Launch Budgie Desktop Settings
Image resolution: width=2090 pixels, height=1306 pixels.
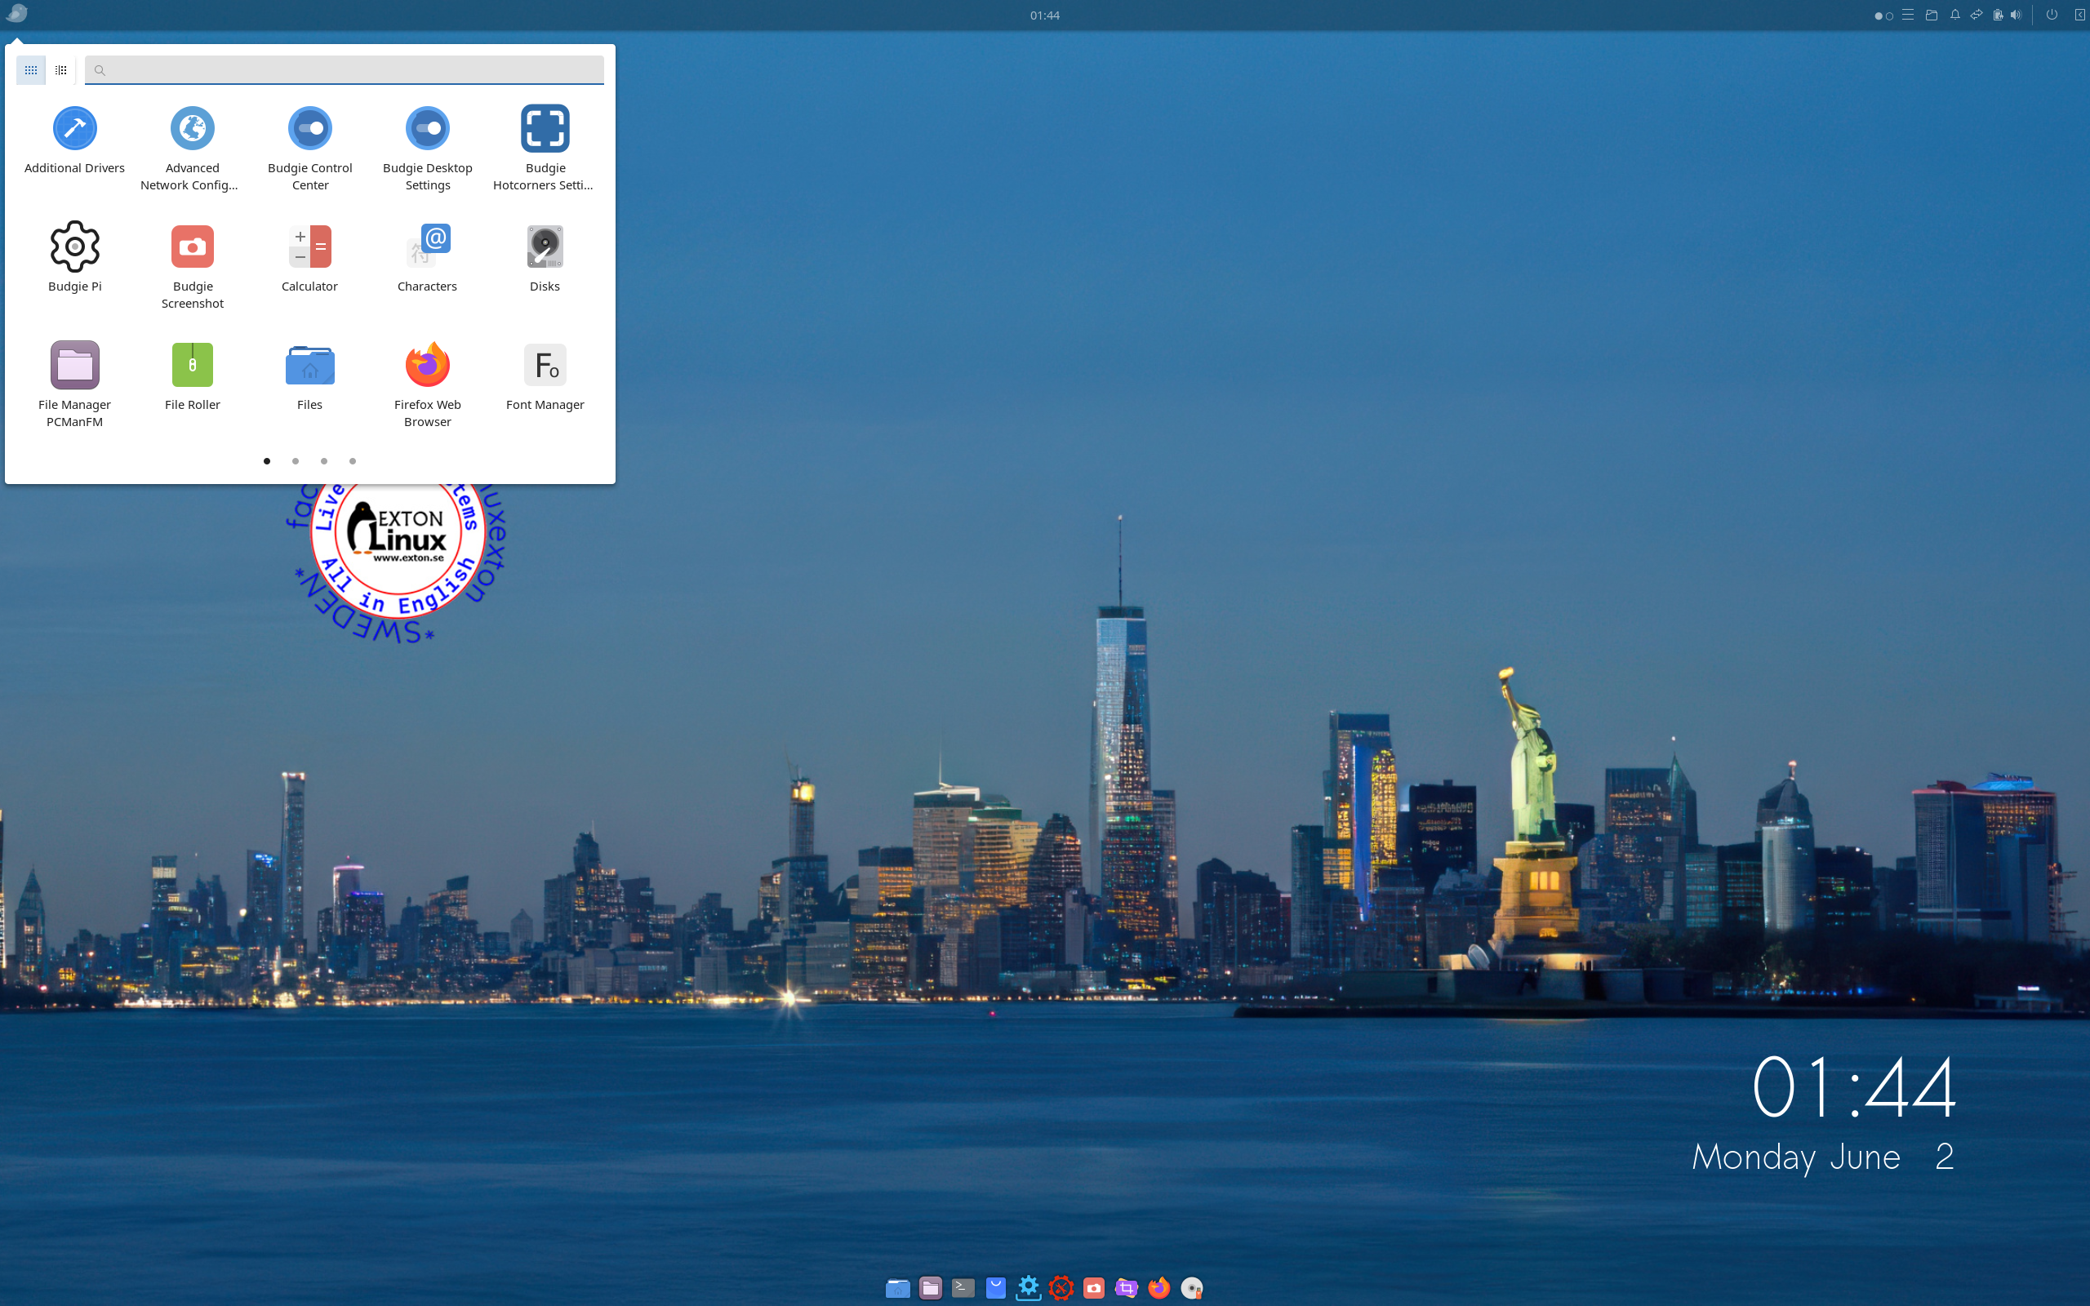tap(428, 149)
